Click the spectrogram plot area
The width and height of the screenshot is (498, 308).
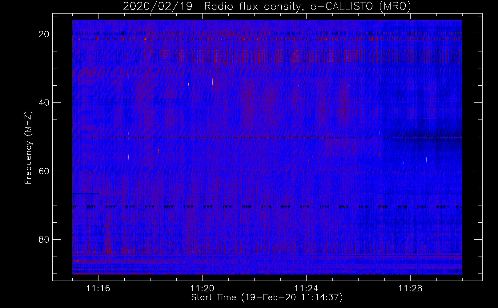click(x=267, y=147)
